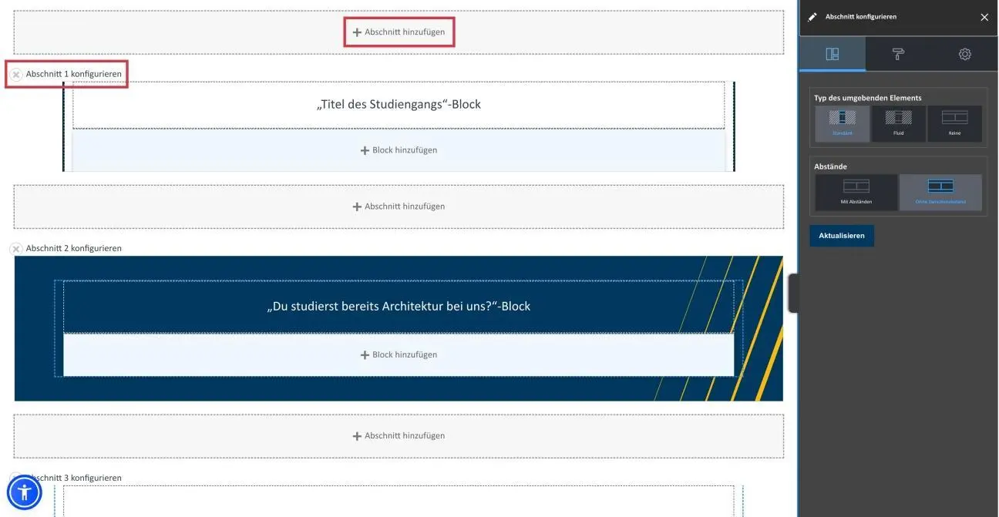This screenshot has width=999, height=517.
Task: Select the Keine container type
Action: [954, 122]
